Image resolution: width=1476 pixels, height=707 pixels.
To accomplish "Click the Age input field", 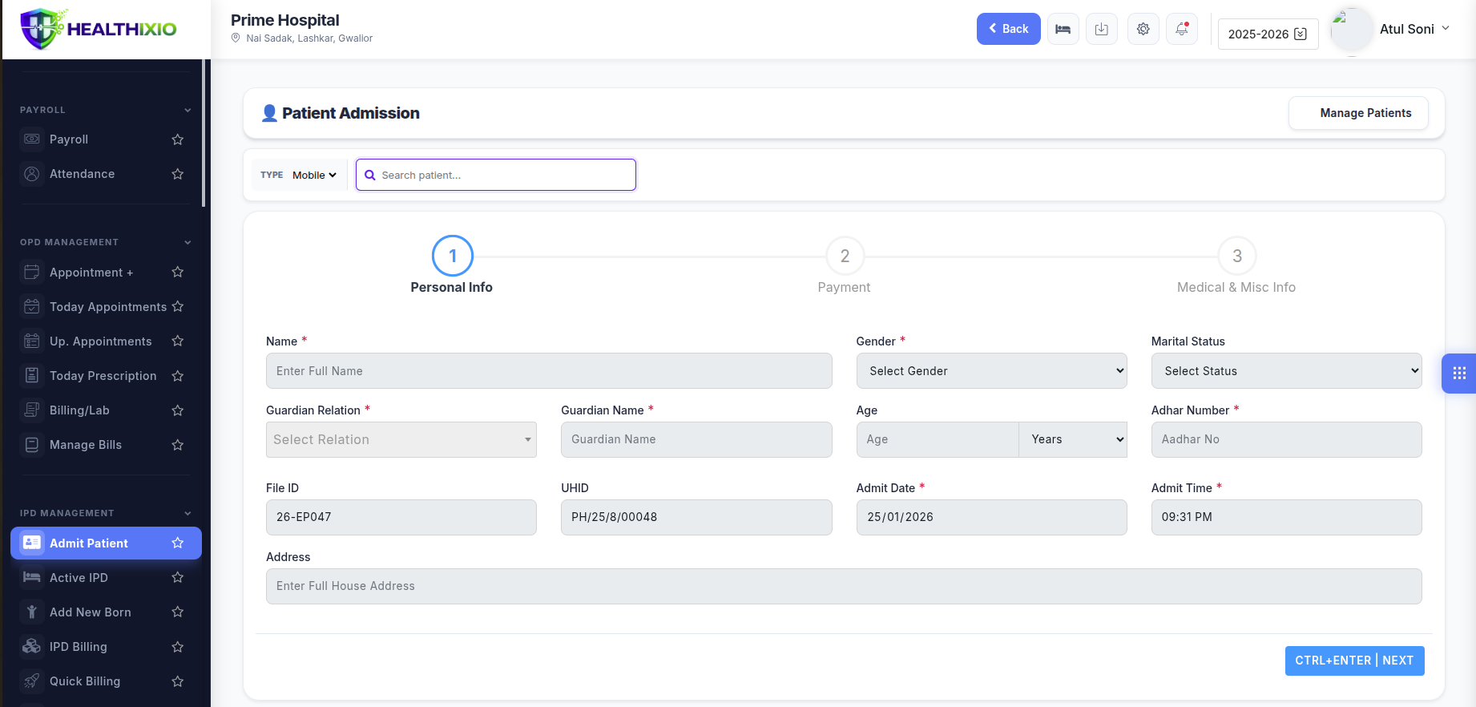I will pos(938,440).
